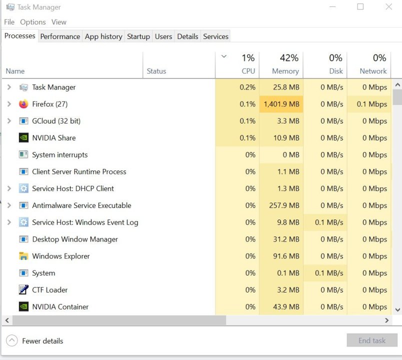Click the Client Server Runtime Process icon
Screen dimensions: 402x360
(23, 171)
